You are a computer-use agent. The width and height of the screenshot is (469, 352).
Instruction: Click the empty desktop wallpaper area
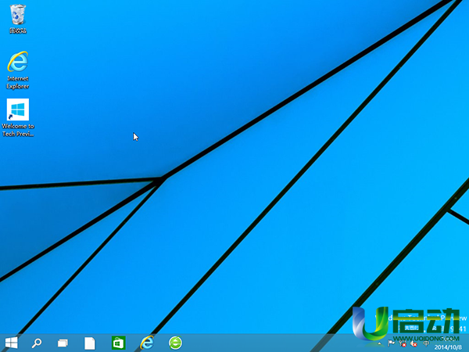click(234, 117)
